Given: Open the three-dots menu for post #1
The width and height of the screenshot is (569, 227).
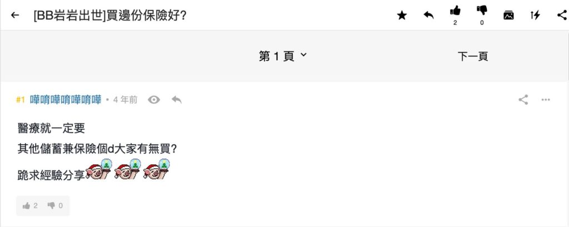Looking at the screenshot, I should pos(546,100).
